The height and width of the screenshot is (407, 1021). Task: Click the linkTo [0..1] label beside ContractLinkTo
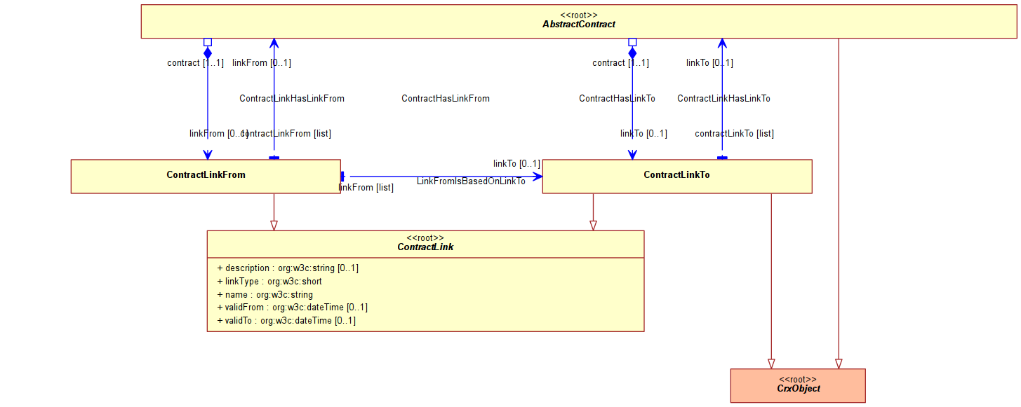point(516,164)
